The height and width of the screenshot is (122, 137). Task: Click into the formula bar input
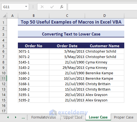(x=102, y=7)
